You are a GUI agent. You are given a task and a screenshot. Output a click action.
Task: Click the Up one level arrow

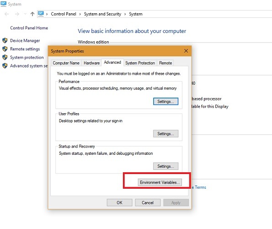(32, 14)
